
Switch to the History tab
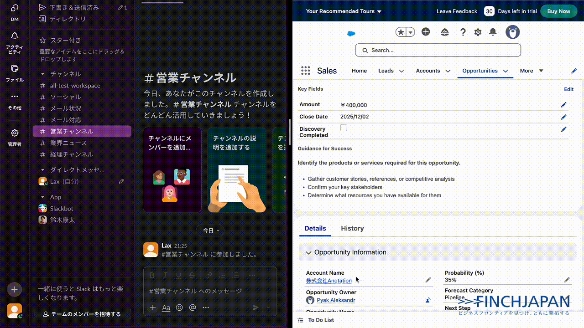coord(352,228)
